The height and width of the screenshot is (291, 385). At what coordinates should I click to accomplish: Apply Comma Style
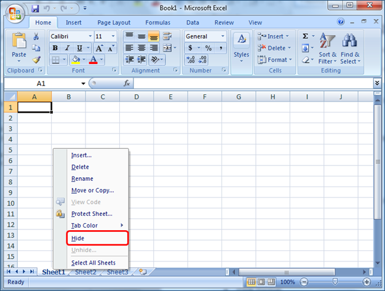pos(221,48)
